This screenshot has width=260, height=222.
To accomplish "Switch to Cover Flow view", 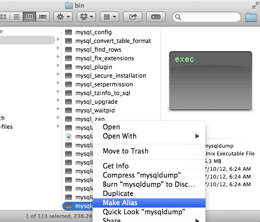I will [x=42, y=17].
